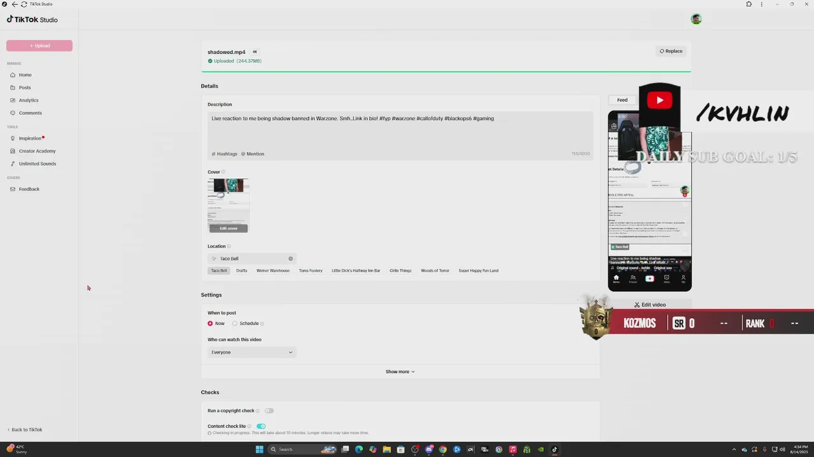Choose Little Dick's Halfway Inn Bar

[x=355, y=270]
